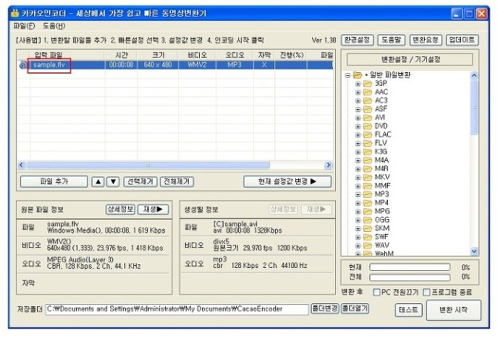This screenshot has width=498, height=341.
Task: Click the MKV folder icon
Action: (368, 177)
